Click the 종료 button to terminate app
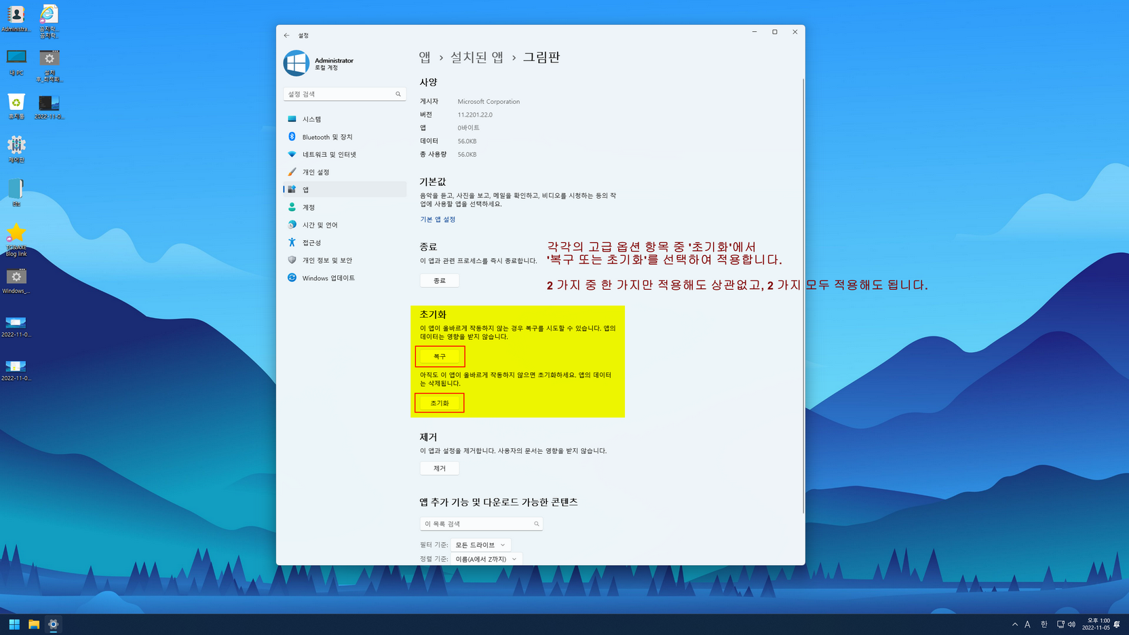The image size is (1129, 635). pos(440,281)
